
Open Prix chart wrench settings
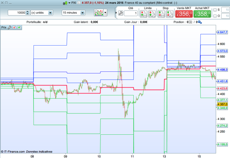pyautogui.click(x=10, y=27)
